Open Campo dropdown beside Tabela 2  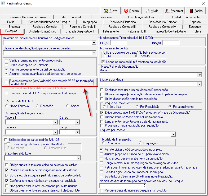click(77, 132)
